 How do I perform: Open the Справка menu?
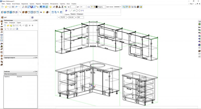(x=74, y=4)
